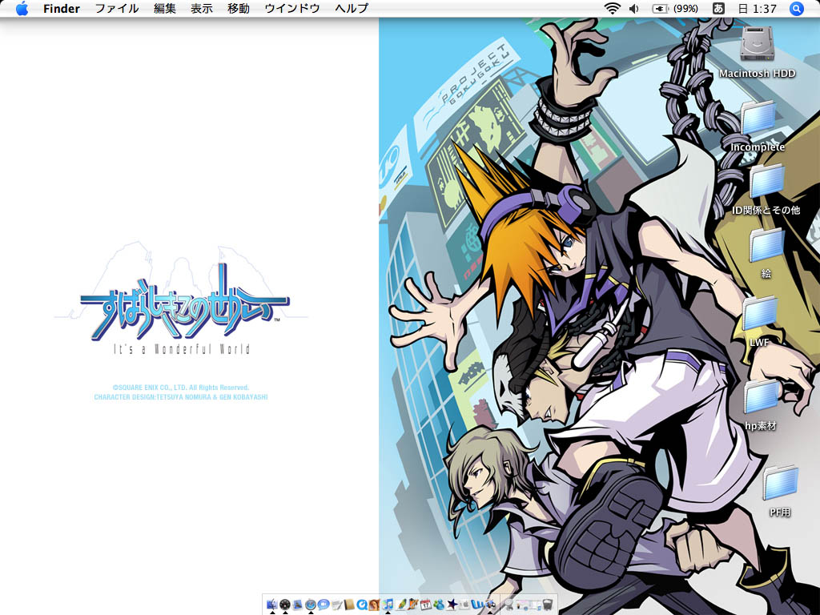The height and width of the screenshot is (615, 820).
Task: Click the battery charging status icon
Action: [x=660, y=8]
